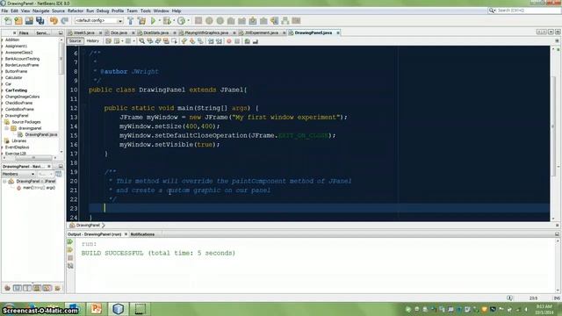The image size is (562, 316).
Task: Save all files via toolbar icon
Action: click(40, 21)
